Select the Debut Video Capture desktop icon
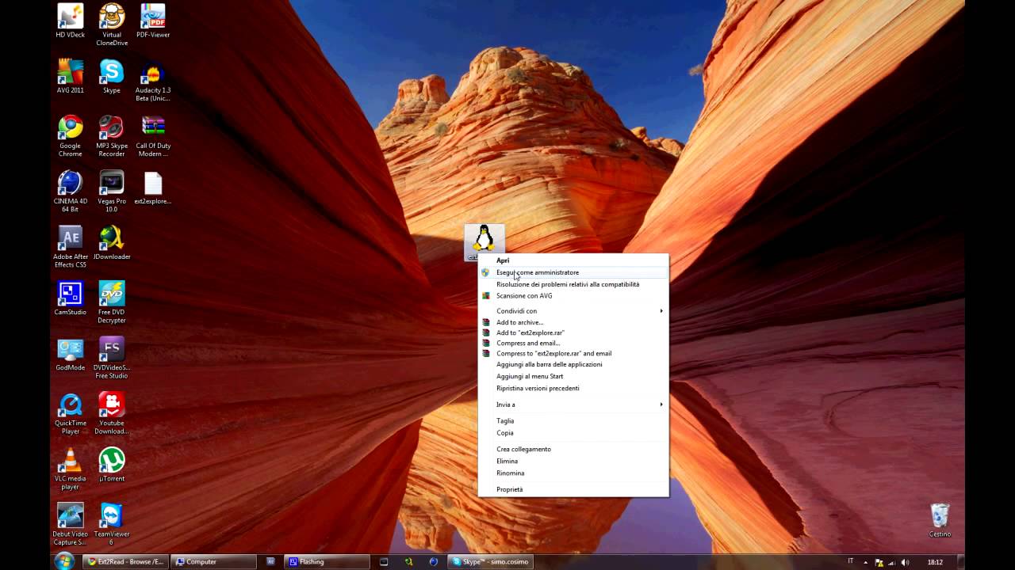The height and width of the screenshot is (570, 1015). point(70,523)
